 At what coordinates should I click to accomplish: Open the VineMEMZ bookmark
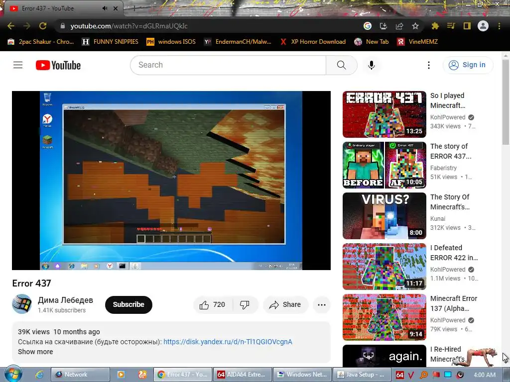click(x=417, y=42)
